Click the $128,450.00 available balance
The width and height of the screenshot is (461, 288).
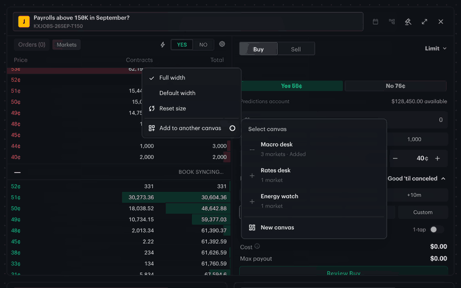420,101
